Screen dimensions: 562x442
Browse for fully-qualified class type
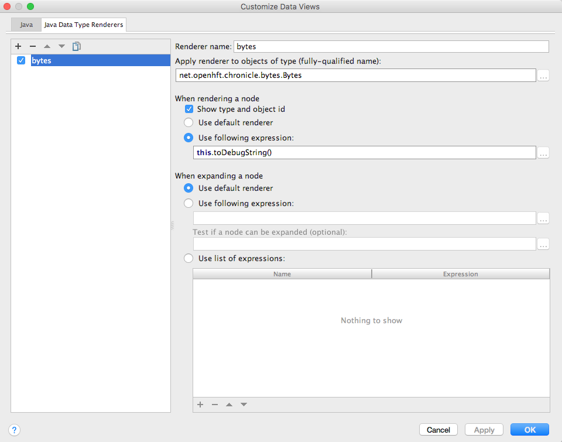point(543,76)
